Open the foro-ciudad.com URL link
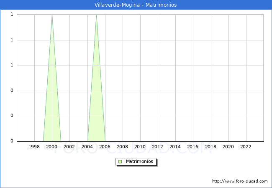The image size is (272, 188). pos(240,181)
